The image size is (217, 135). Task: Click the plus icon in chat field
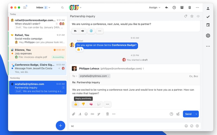click(197, 126)
